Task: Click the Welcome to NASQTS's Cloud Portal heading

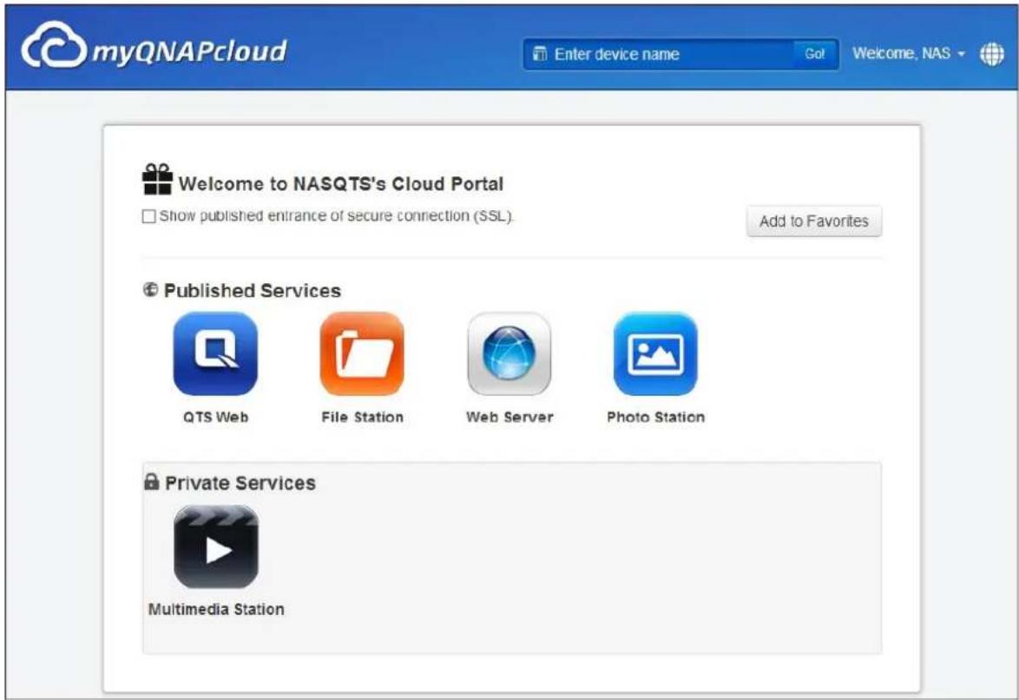Action: (x=341, y=184)
